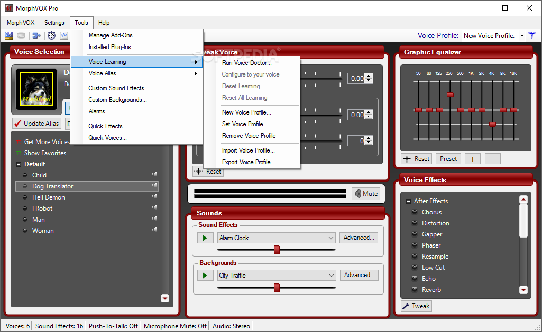Viewport: 542px width, 332px height.
Task: Toggle the Gapper effect bullet
Action: (x=415, y=234)
